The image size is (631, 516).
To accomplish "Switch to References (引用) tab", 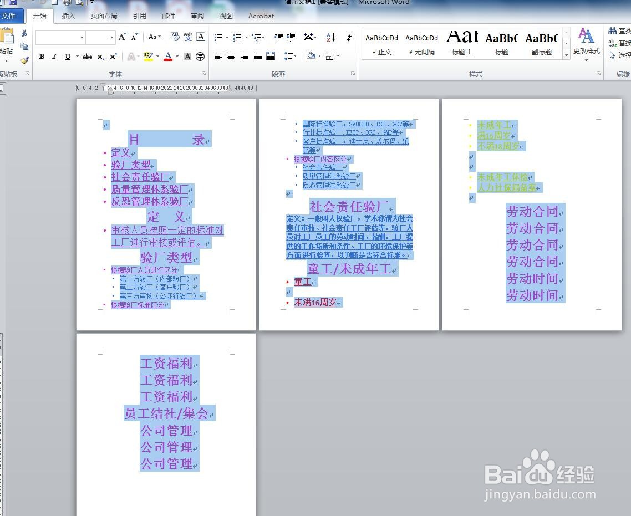I will pos(139,16).
